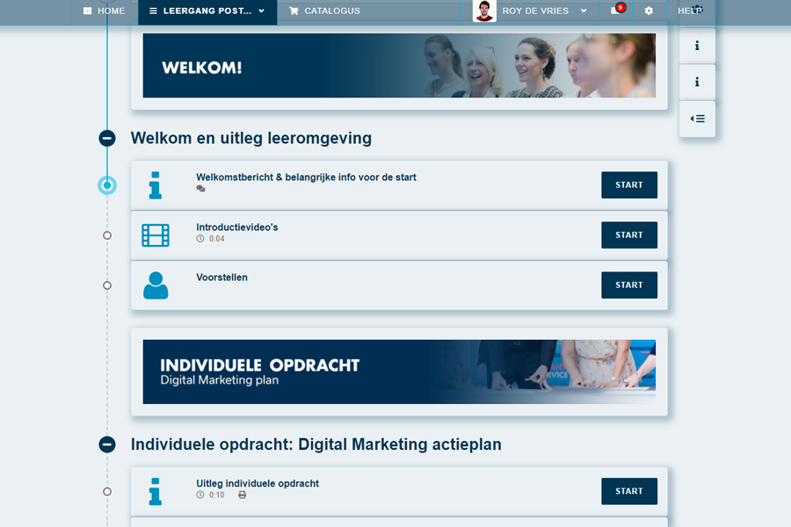Open the Leergang Post... dropdown menu

207,11
